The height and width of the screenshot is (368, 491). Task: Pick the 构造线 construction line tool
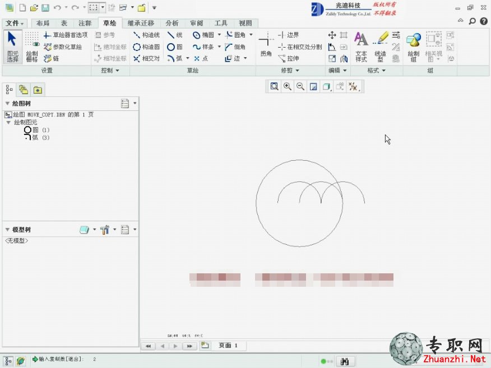(x=146, y=35)
